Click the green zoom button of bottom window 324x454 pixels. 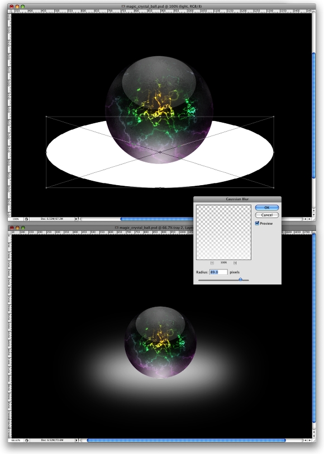[23, 228]
